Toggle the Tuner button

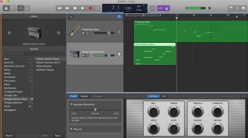tap(152, 8)
